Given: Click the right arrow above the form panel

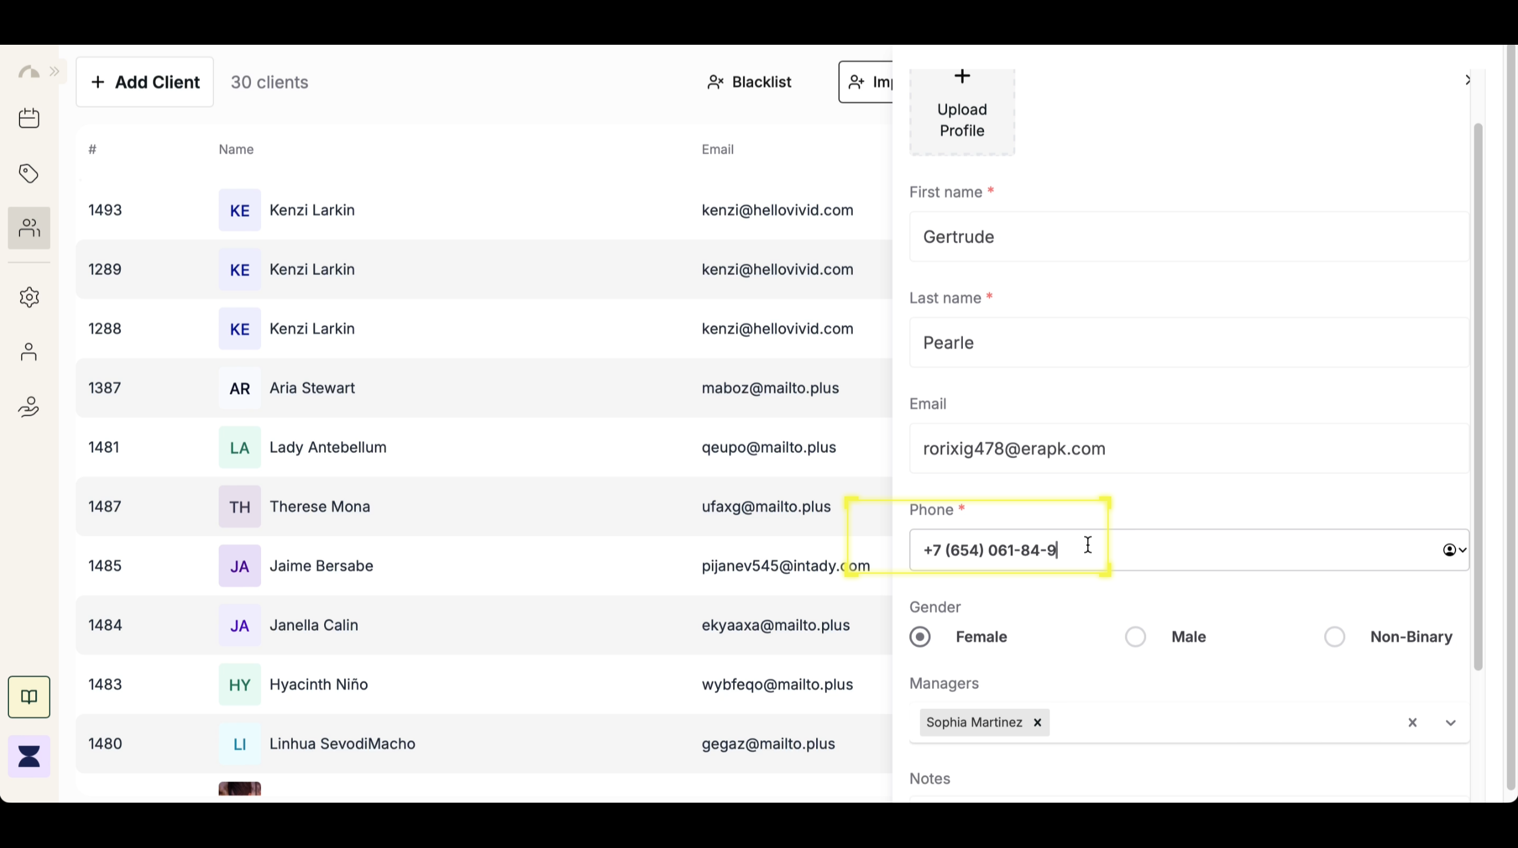Looking at the screenshot, I should click(x=1467, y=80).
